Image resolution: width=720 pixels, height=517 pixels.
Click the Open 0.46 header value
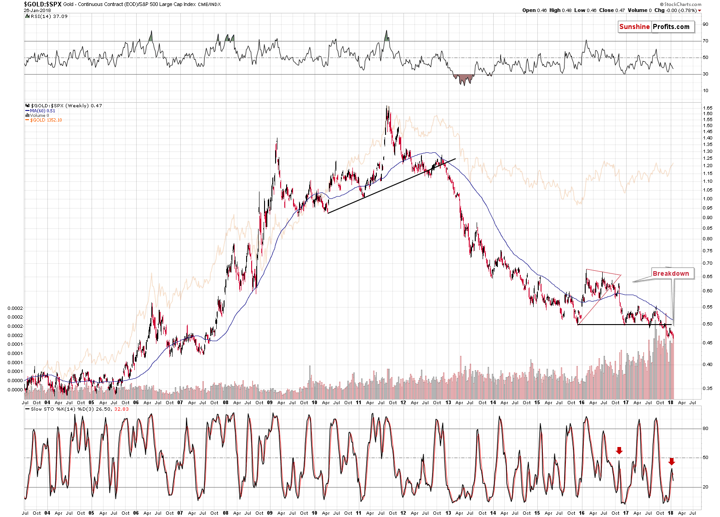[x=534, y=11]
